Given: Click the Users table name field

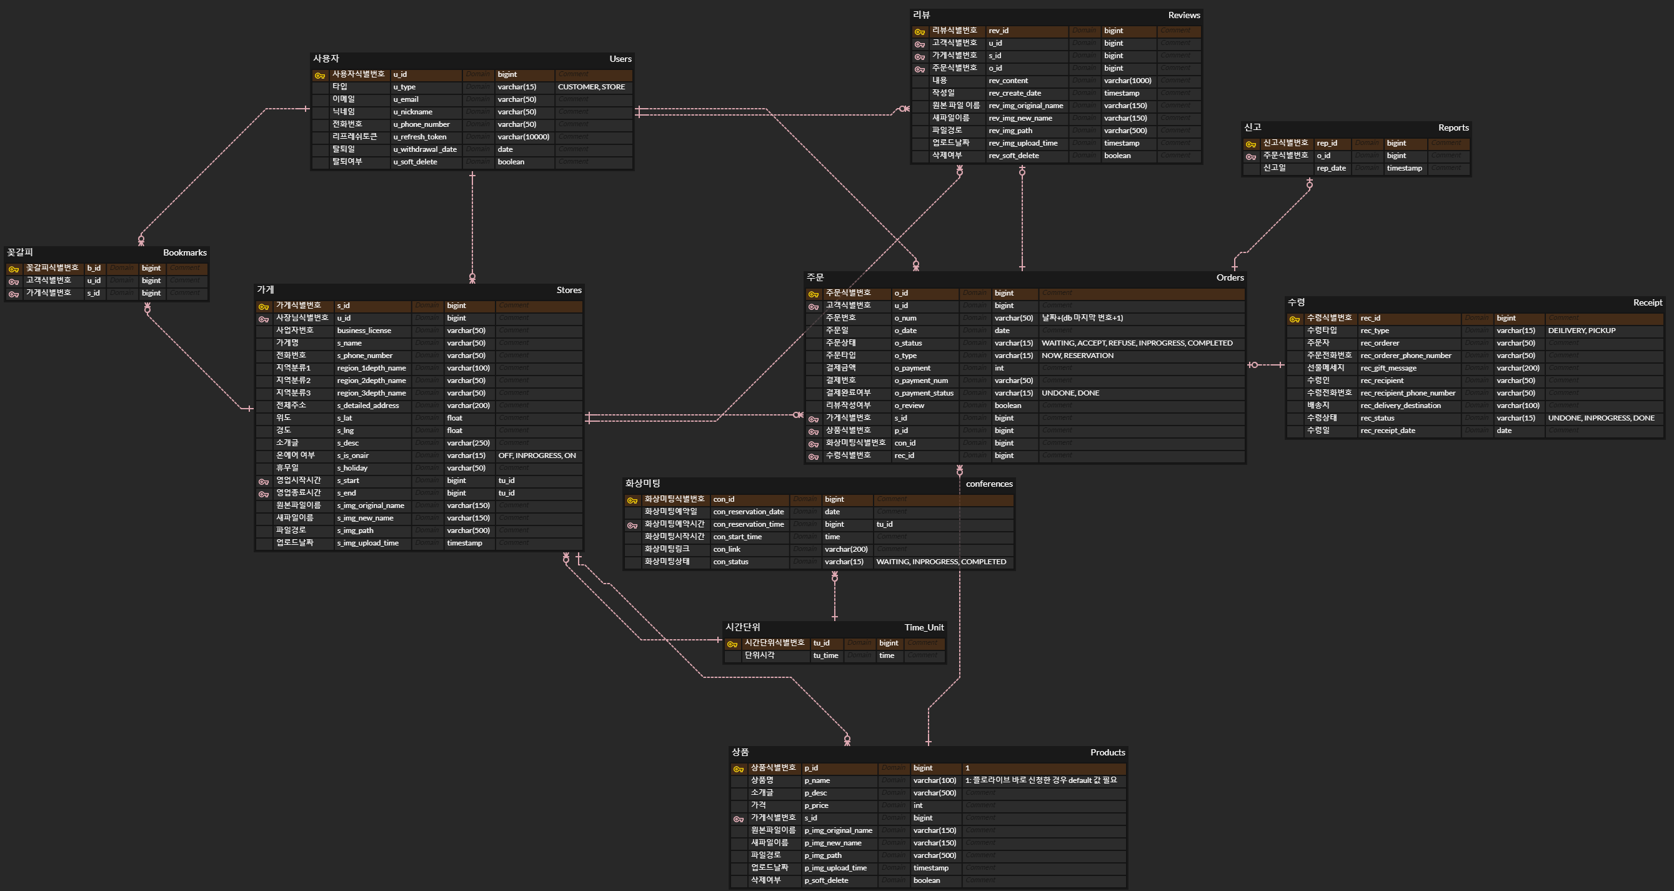Looking at the screenshot, I should pyautogui.click(x=620, y=59).
